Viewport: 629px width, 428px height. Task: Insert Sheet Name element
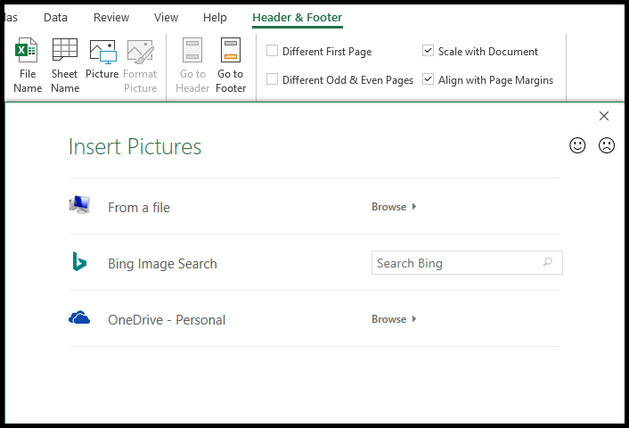(65, 65)
